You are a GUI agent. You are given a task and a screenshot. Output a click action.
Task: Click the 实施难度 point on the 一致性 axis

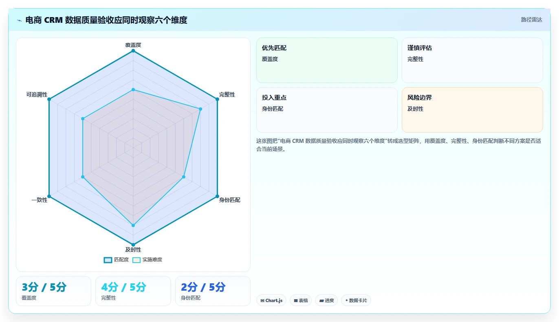[83, 177]
